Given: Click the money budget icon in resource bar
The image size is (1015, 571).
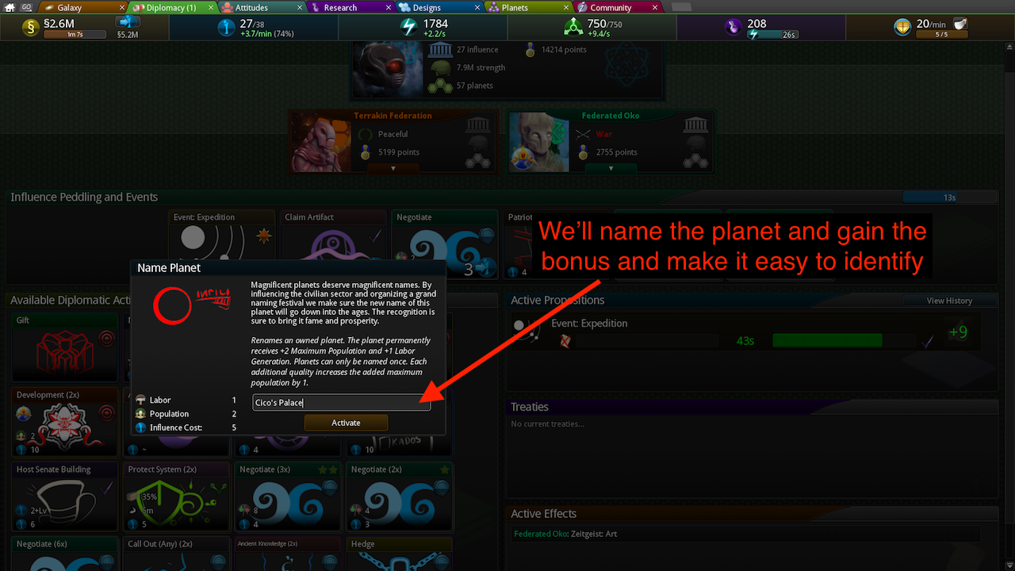Looking at the screenshot, I should click(32, 27).
